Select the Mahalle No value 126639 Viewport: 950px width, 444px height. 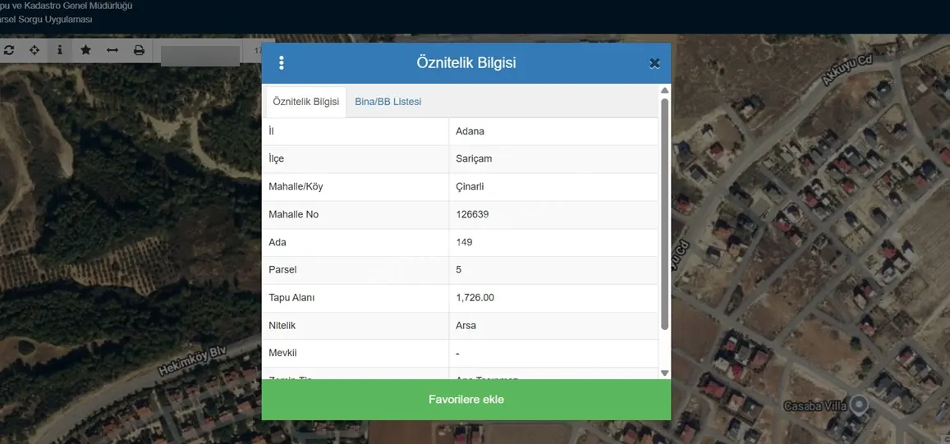[473, 214]
